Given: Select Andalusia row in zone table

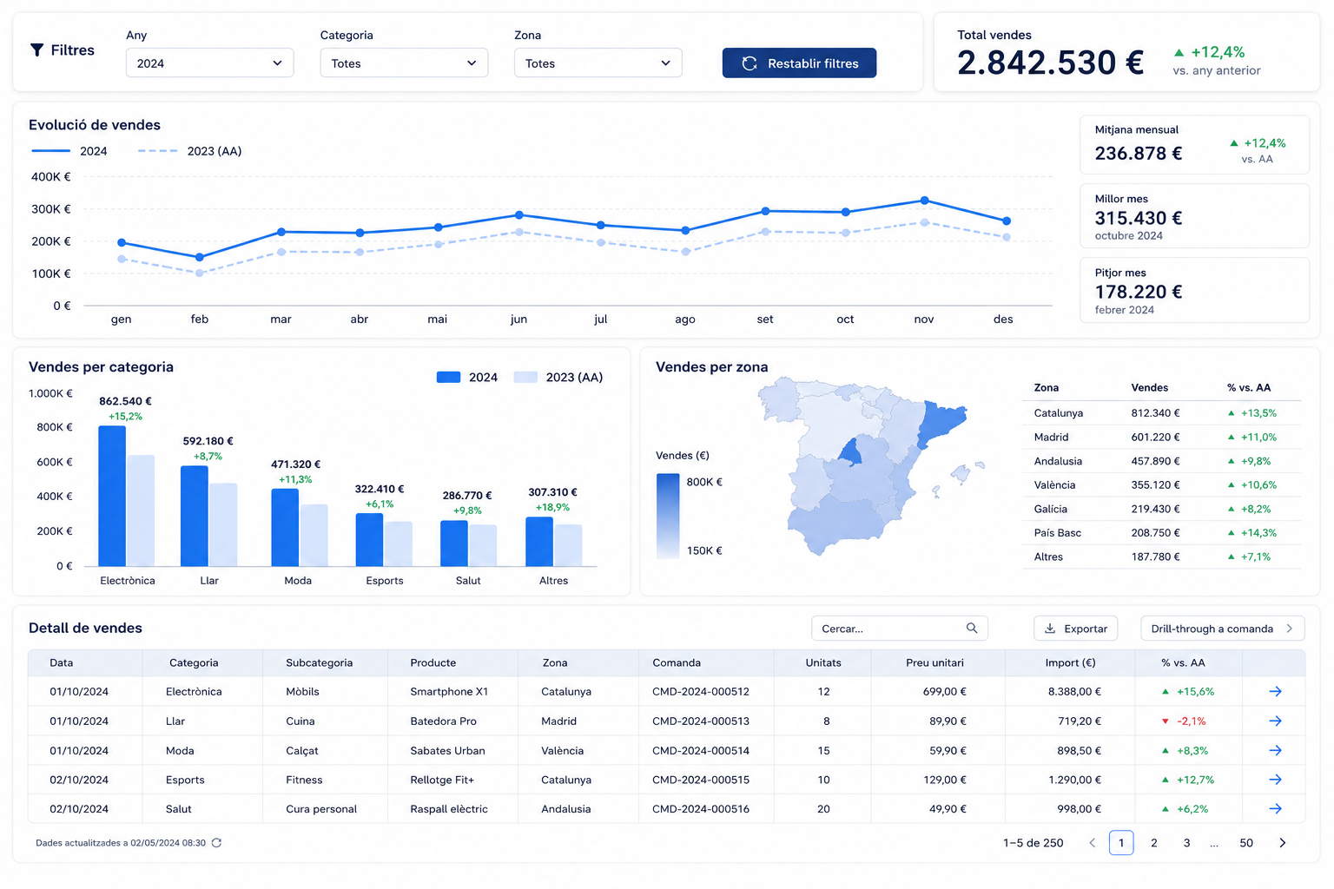Looking at the screenshot, I should [1162, 461].
